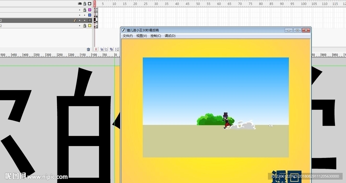346x183 pixels.
Task: Enable the onion skin outlines button
Action: point(106,49)
